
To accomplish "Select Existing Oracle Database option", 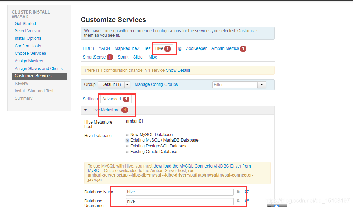I will pos(127,152).
